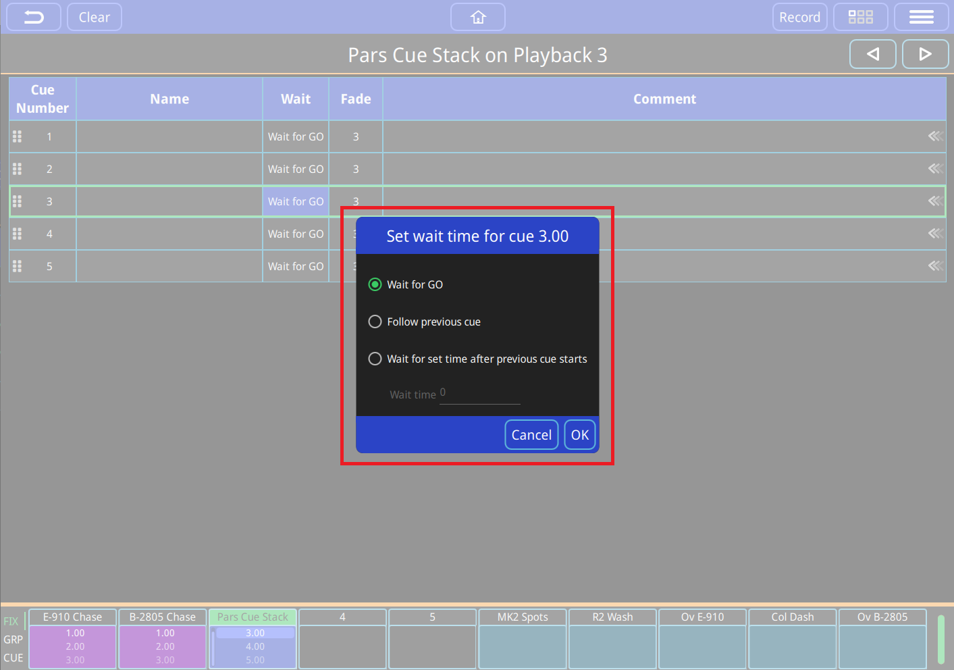This screenshot has width=954, height=670.
Task: Grab the drag handle for cue 1
Action: pos(18,136)
